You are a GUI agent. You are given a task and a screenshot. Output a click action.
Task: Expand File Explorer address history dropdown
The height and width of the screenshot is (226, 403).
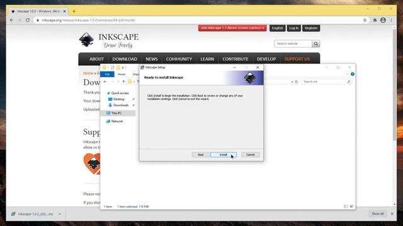point(292,82)
